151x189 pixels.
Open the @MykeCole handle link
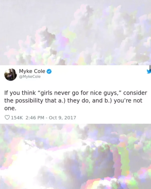(30, 77)
